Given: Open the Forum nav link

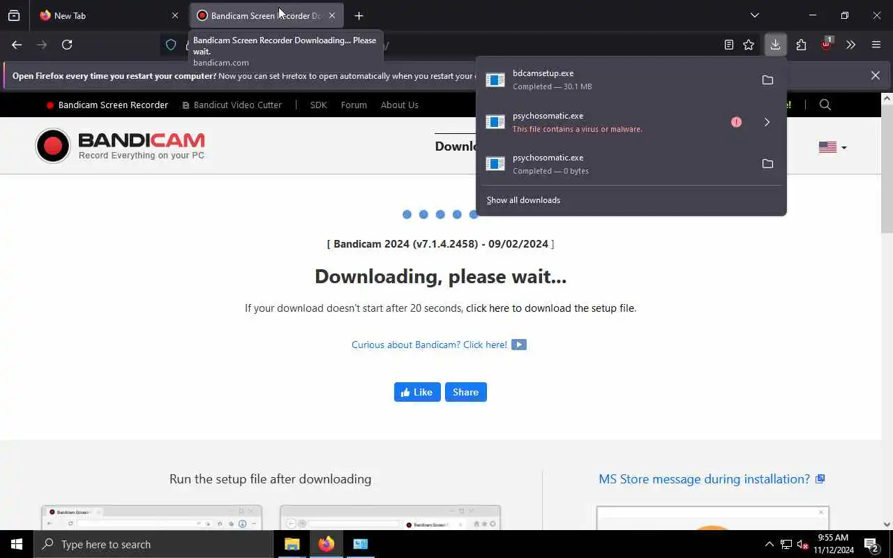Looking at the screenshot, I should coord(354,105).
